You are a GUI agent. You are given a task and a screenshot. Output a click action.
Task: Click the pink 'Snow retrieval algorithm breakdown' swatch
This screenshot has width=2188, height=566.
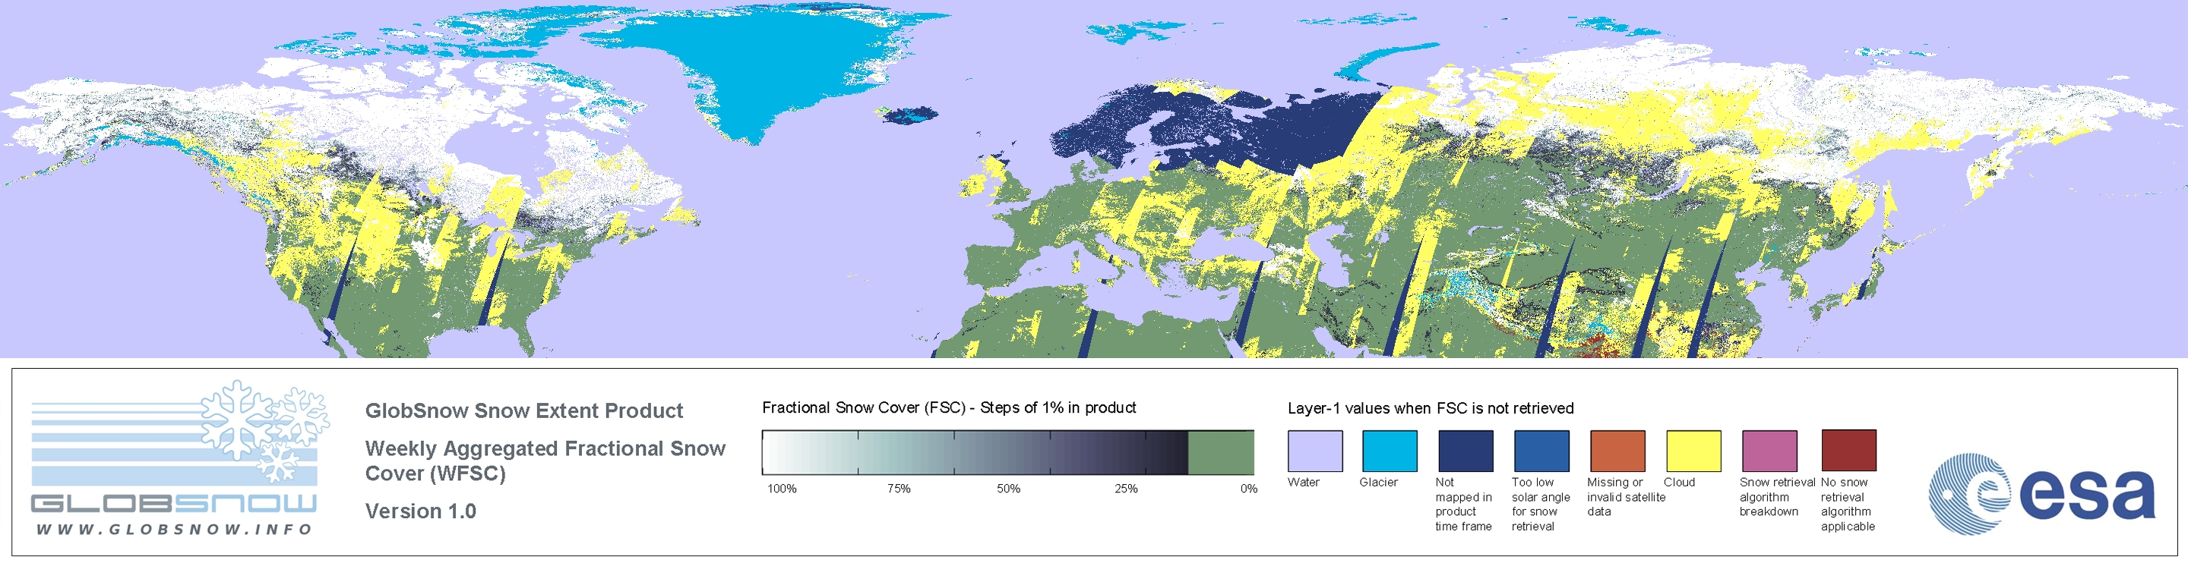tap(1769, 451)
